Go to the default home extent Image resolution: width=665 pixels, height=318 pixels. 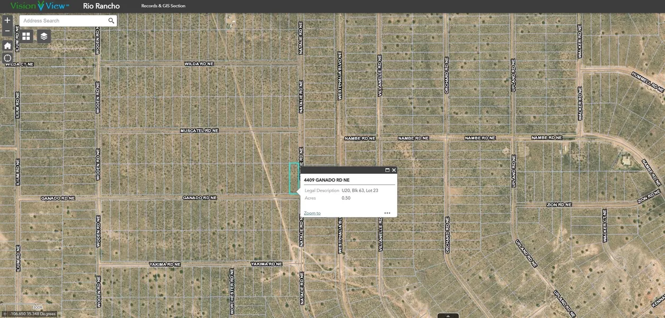click(7, 46)
